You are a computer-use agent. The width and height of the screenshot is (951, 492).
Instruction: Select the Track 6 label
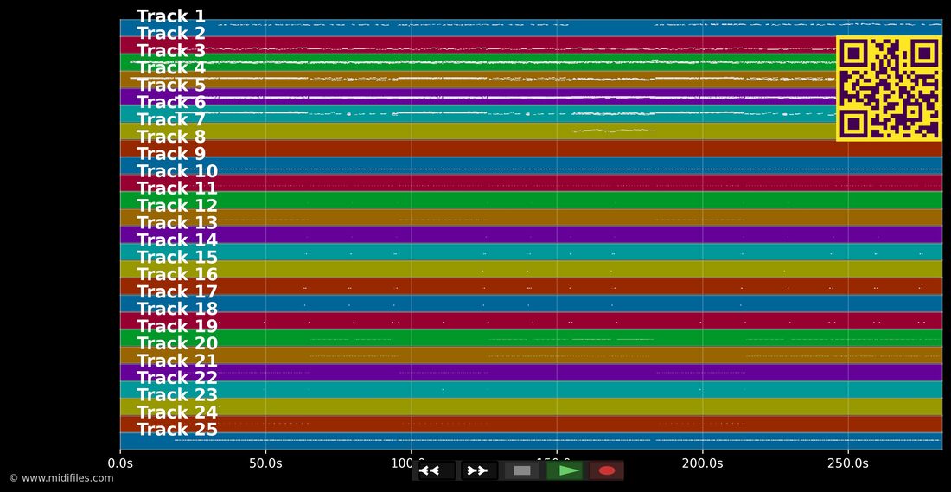point(171,103)
